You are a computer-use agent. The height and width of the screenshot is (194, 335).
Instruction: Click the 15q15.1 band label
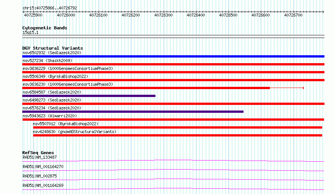pos(30,32)
